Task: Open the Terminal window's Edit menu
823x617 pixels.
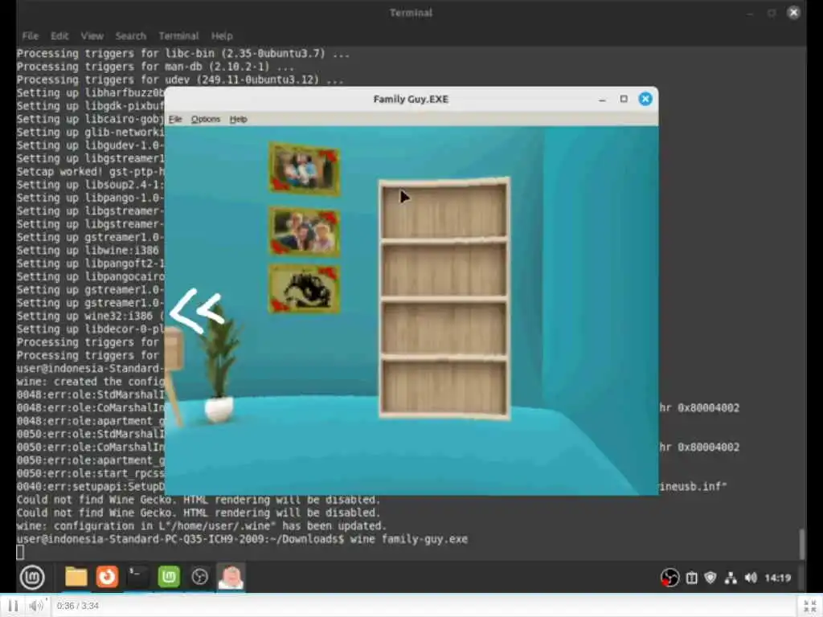Action: (59, 35)
